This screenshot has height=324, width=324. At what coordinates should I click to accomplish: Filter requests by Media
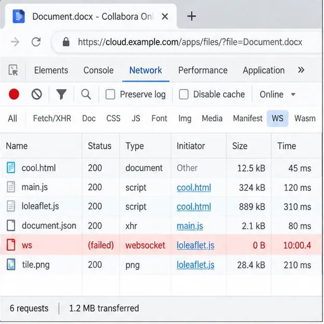click(x=212, y=119)
